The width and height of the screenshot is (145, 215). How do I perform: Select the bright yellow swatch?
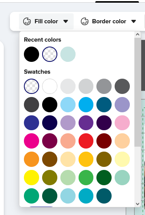[x=32, y=178]
